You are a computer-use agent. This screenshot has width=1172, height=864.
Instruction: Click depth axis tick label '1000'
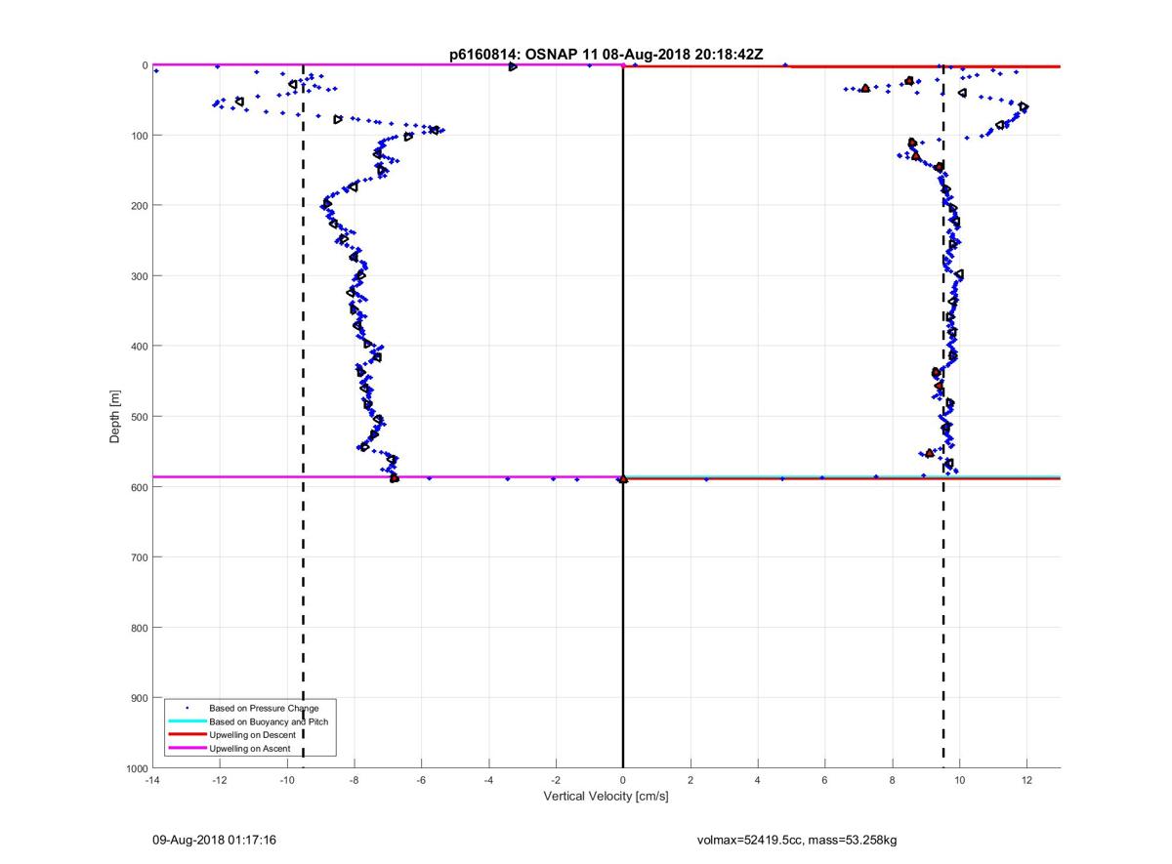136,768
